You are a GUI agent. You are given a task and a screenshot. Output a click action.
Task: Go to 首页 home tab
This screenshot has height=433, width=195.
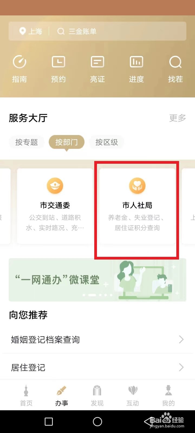click(26, 395)
